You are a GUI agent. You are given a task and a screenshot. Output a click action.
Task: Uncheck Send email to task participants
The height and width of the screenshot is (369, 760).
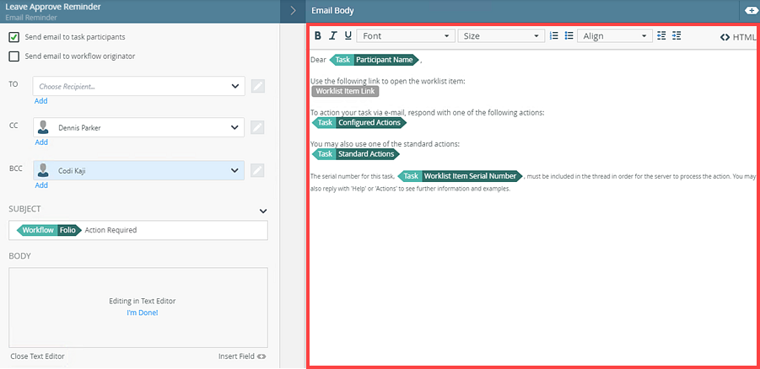(14, 37)
